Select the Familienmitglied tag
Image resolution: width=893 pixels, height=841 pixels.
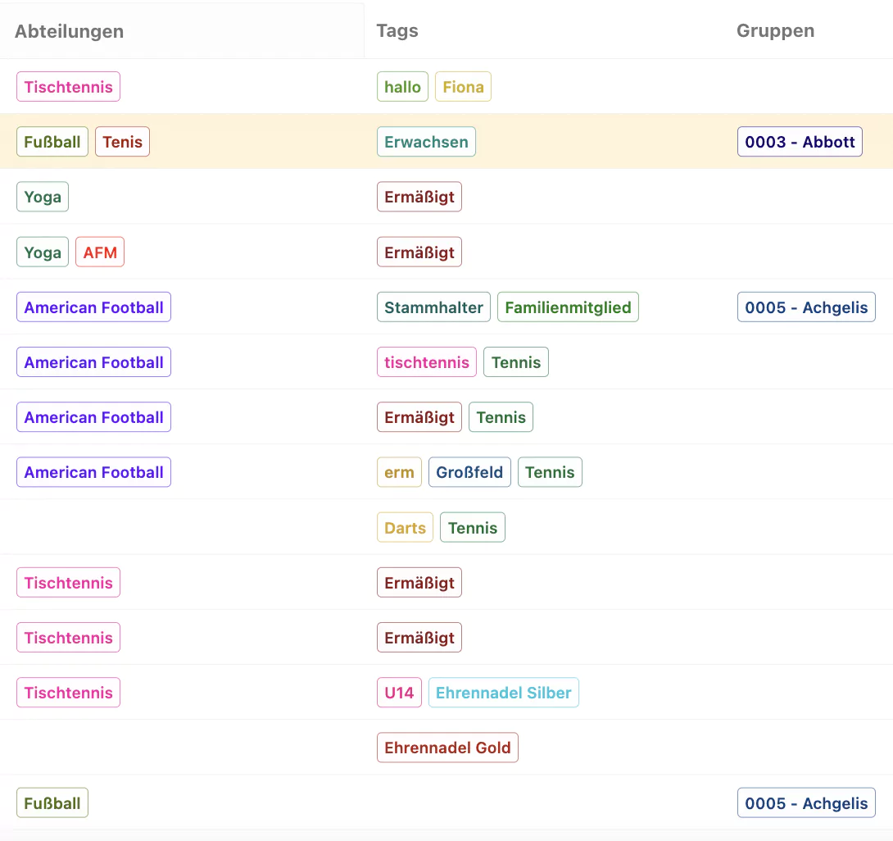point(568,307)
